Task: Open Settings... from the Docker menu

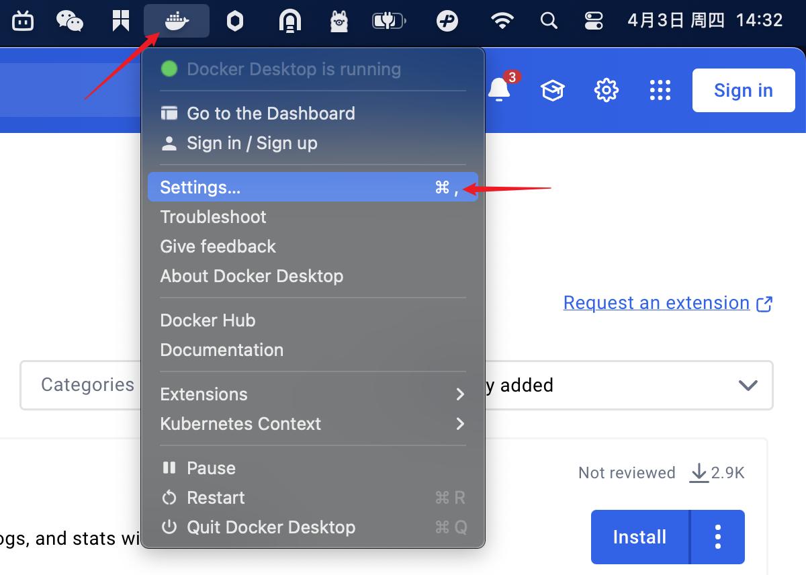Action: [x=313, y=187]
